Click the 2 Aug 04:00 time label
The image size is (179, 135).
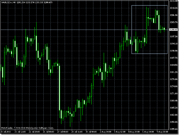tap(105, 132)
